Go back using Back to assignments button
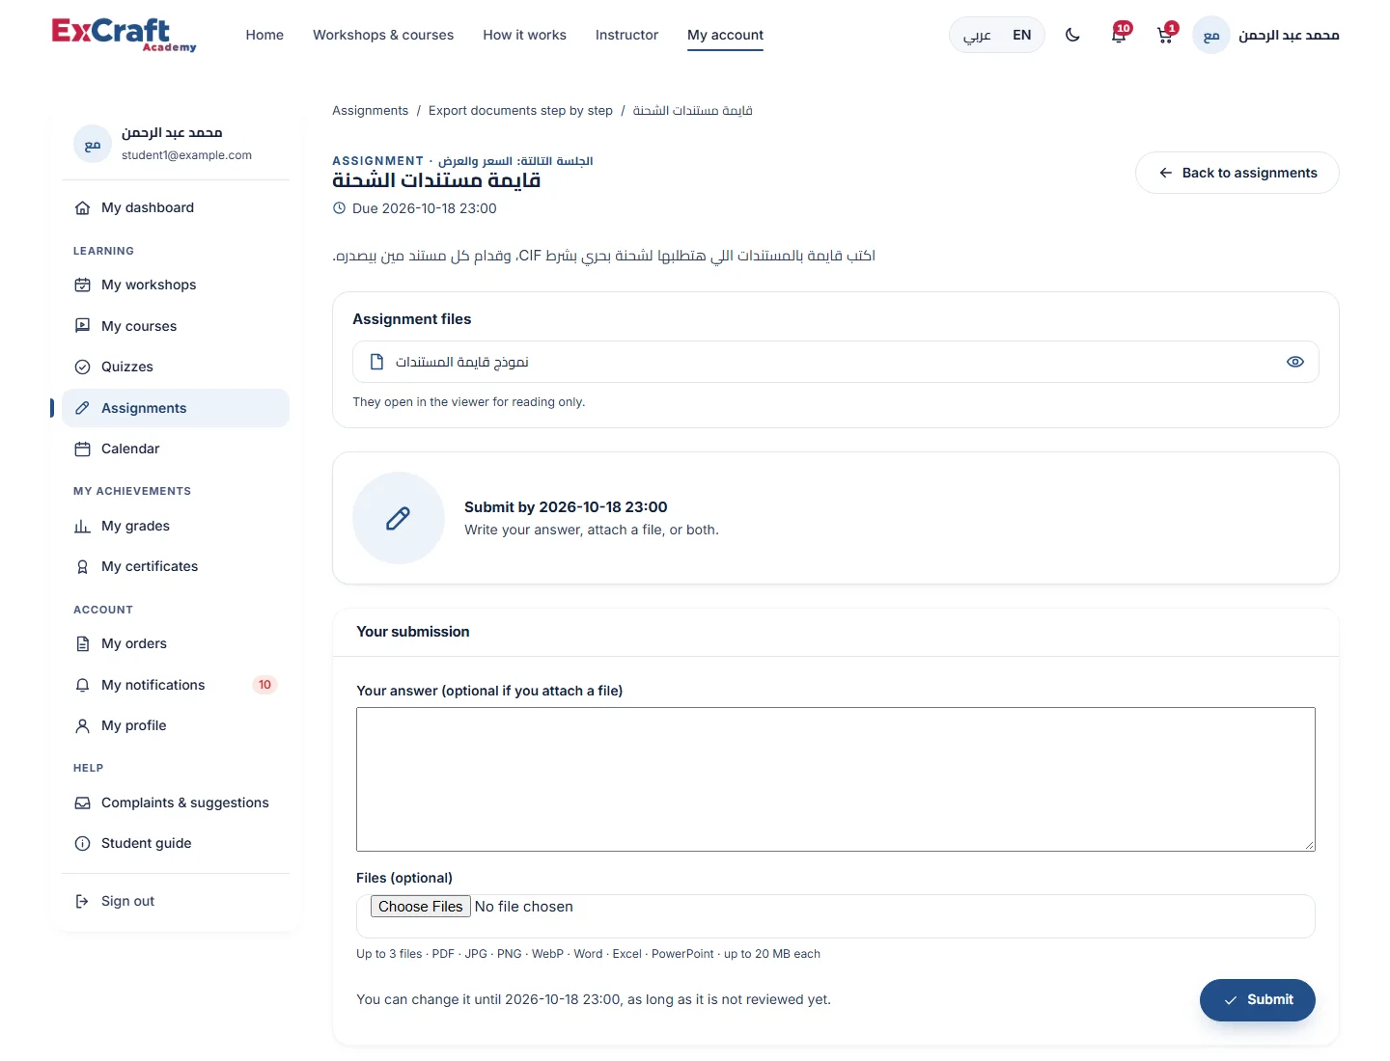The width and height of the screenshot is (1390, 1061). (x=1237, y=173)
